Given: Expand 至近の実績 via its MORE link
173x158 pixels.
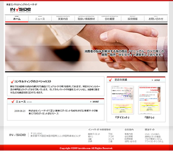Looking at the screenshot, I should click(x=156, y=80).
